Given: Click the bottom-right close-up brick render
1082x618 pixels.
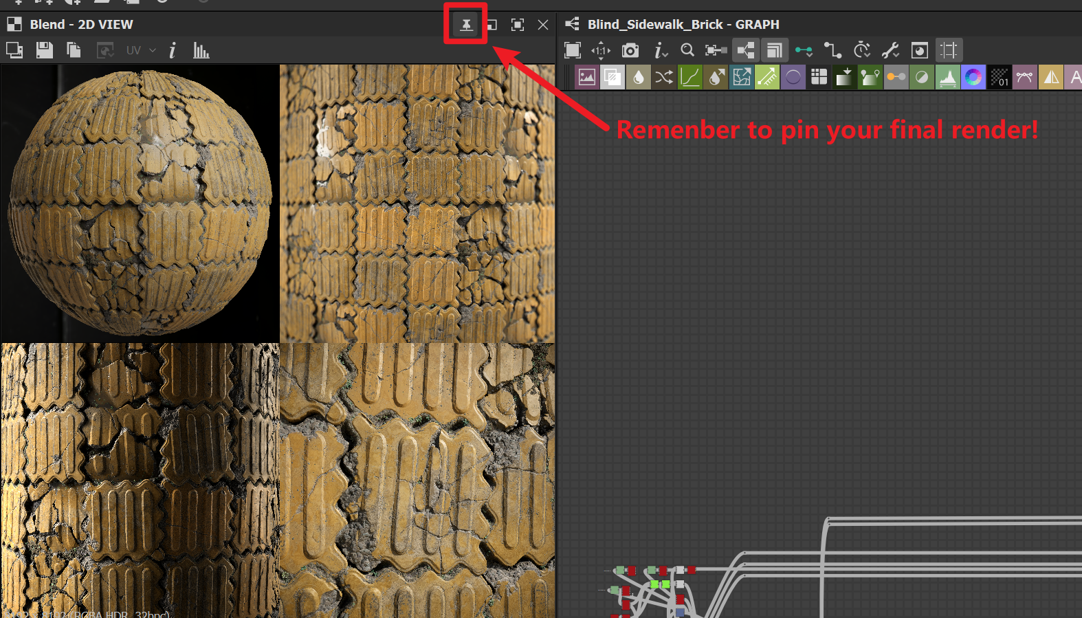Looking at the screenshot, I should point(417,481).
